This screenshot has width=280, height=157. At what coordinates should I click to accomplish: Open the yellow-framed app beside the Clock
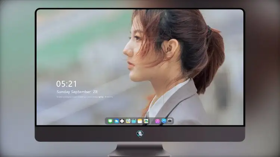tap(128, 121)
